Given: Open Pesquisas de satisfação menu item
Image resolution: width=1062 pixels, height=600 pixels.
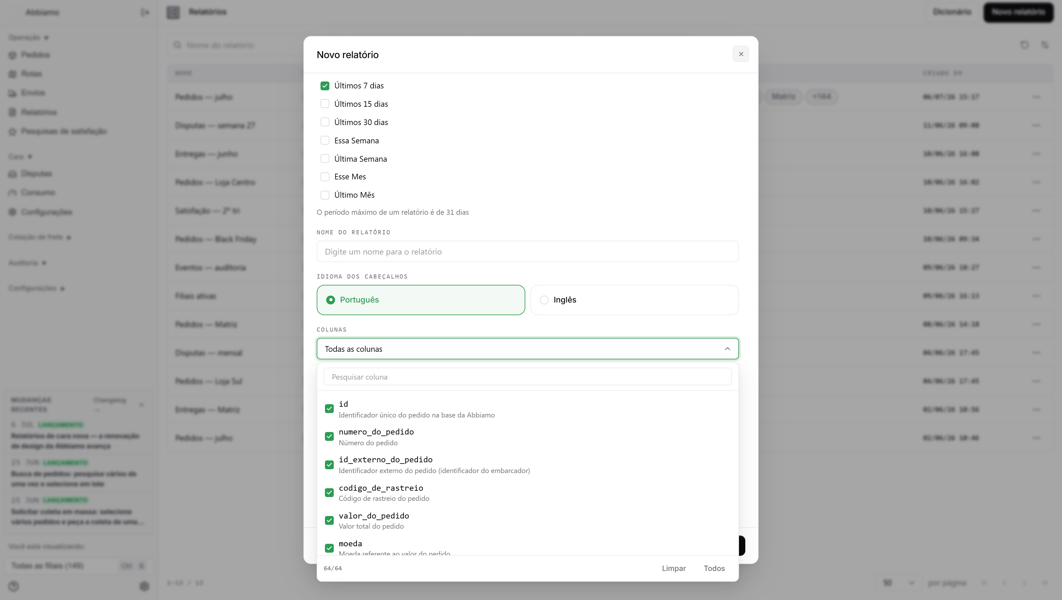Looking at the screenshot, I should (x=64, y=131).
